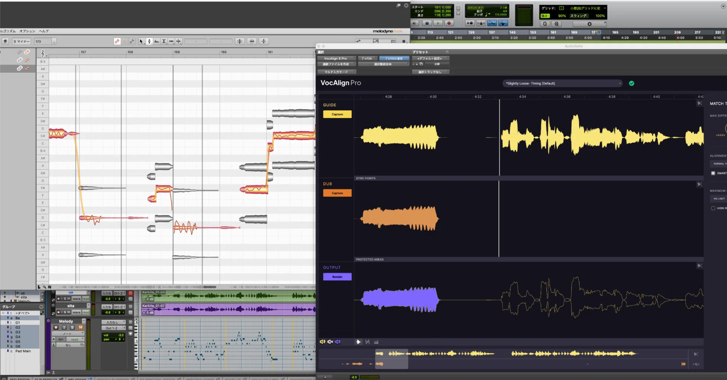Viewport: 727px width, 380px height.
Task: Click the Dub Capture button
Action: [x=337, y=193]
